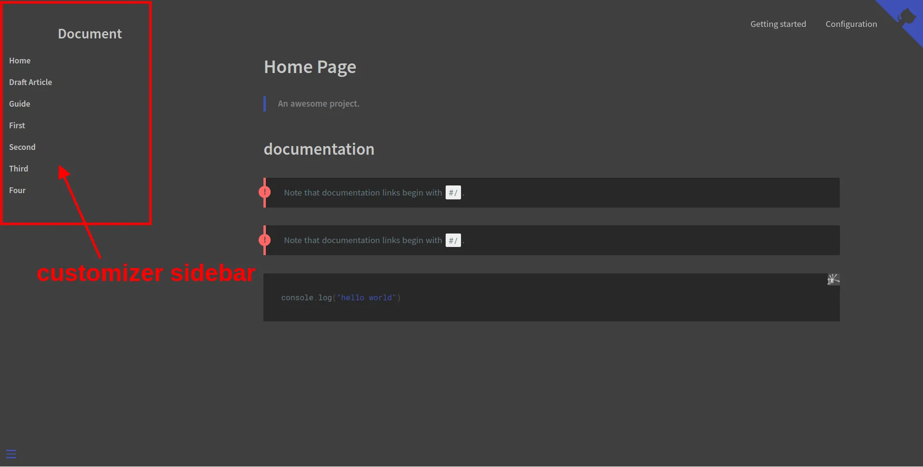Select Guide in the sidebar
The width and height of the screenshot is (923, 467).
pos(20,104)
